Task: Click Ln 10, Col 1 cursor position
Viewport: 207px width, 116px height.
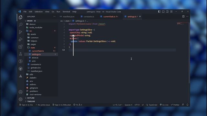Action: point(117,105)
